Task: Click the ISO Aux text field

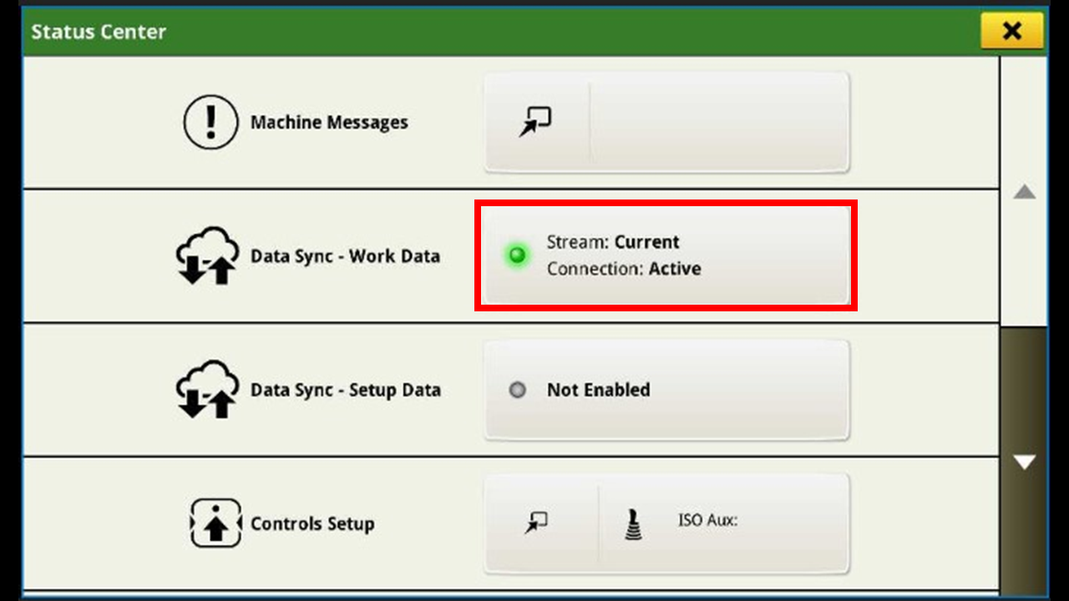Action: pos(707,520)
